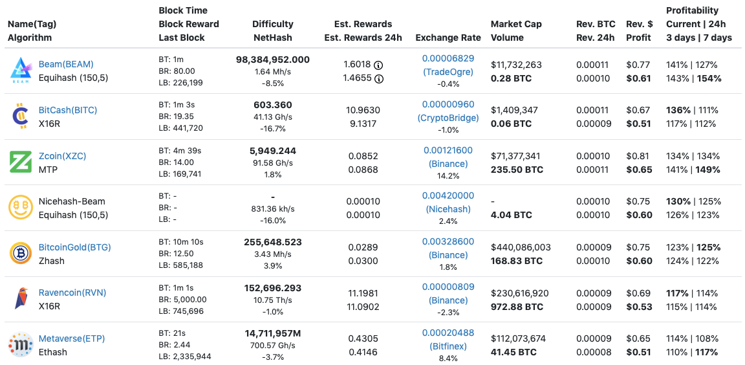Click the Metaverse ETP logo icon
The height and width of the screenshot is (365, 745).
(20, 345)
